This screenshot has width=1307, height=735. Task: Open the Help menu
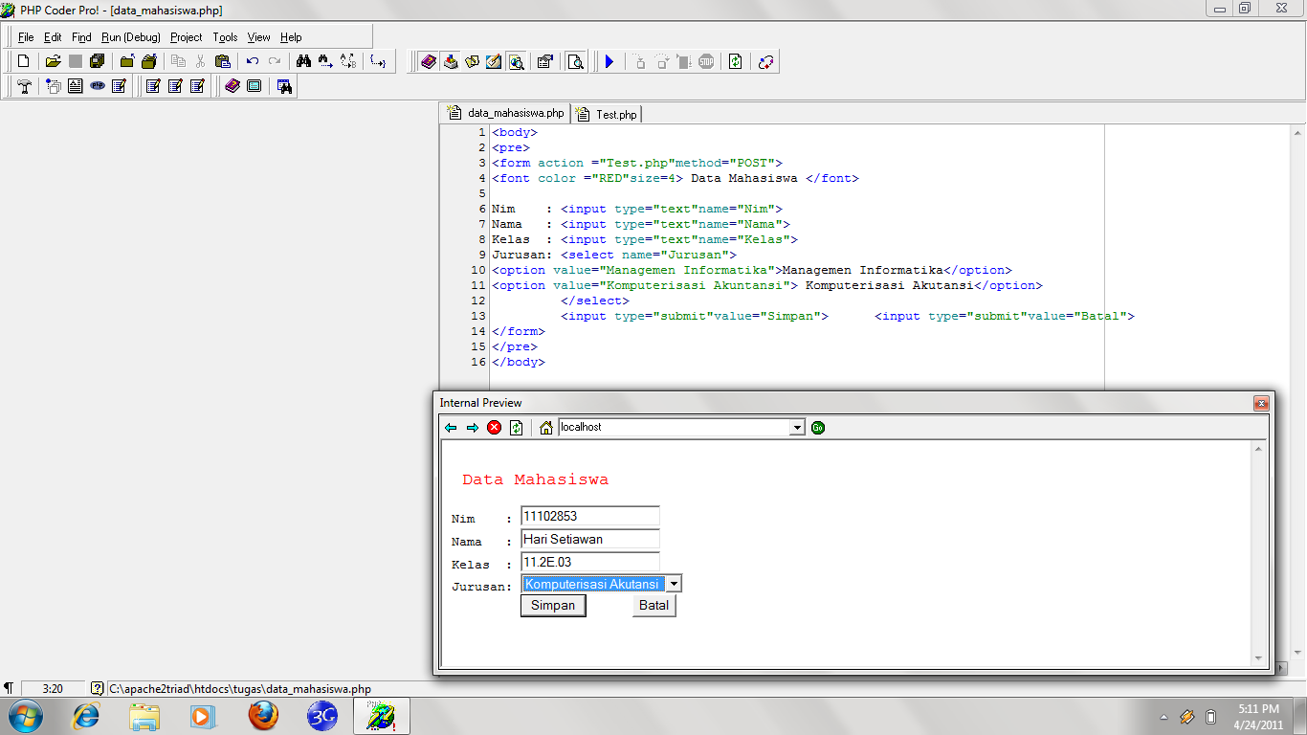[291, 37]
